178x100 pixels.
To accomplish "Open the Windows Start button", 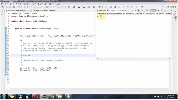I will pyautogui.click(x=4, y=97).
